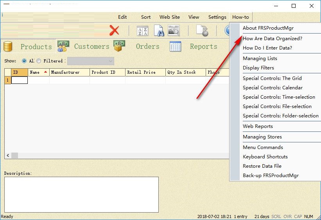Image resolution: width=321 pixels, height=220 pixels.
Task: Click the Name column header sort arrow
Action: [45, 72]
